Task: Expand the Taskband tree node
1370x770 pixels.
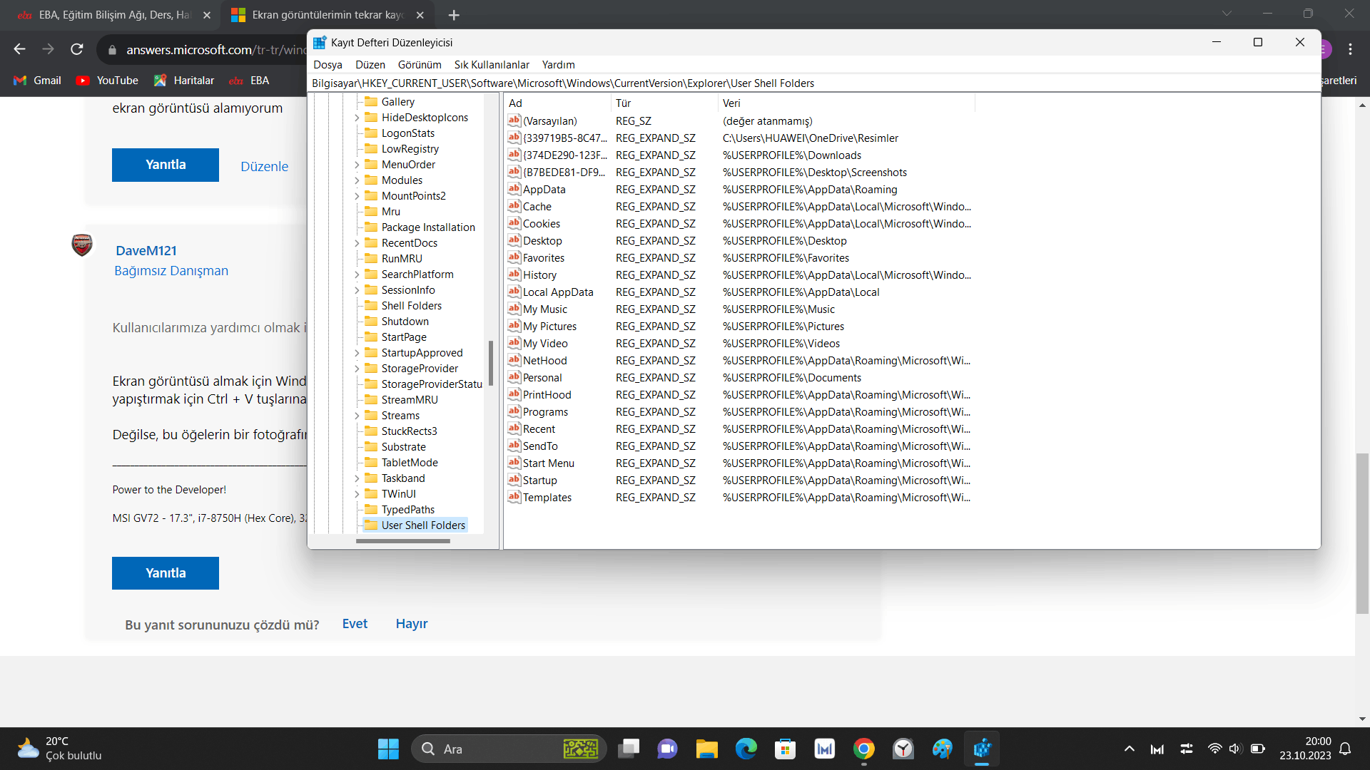Action: 357,478
